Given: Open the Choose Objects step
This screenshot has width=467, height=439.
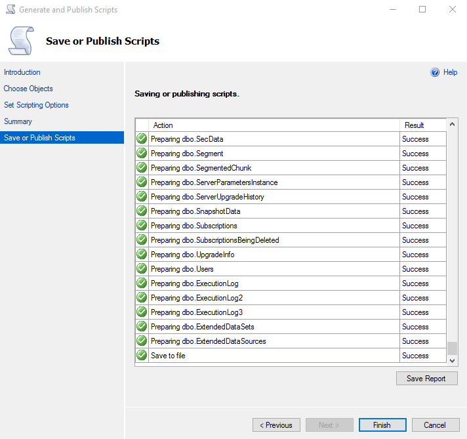Looking at the screenshot, I should click(28, 89).
